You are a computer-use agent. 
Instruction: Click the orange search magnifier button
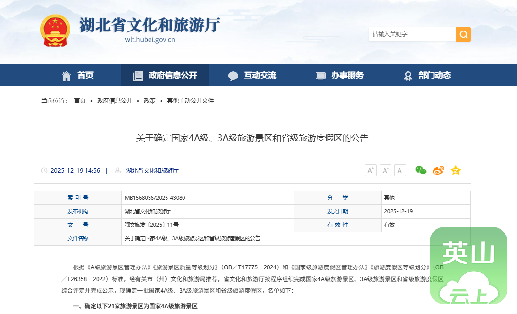[463, 34]
